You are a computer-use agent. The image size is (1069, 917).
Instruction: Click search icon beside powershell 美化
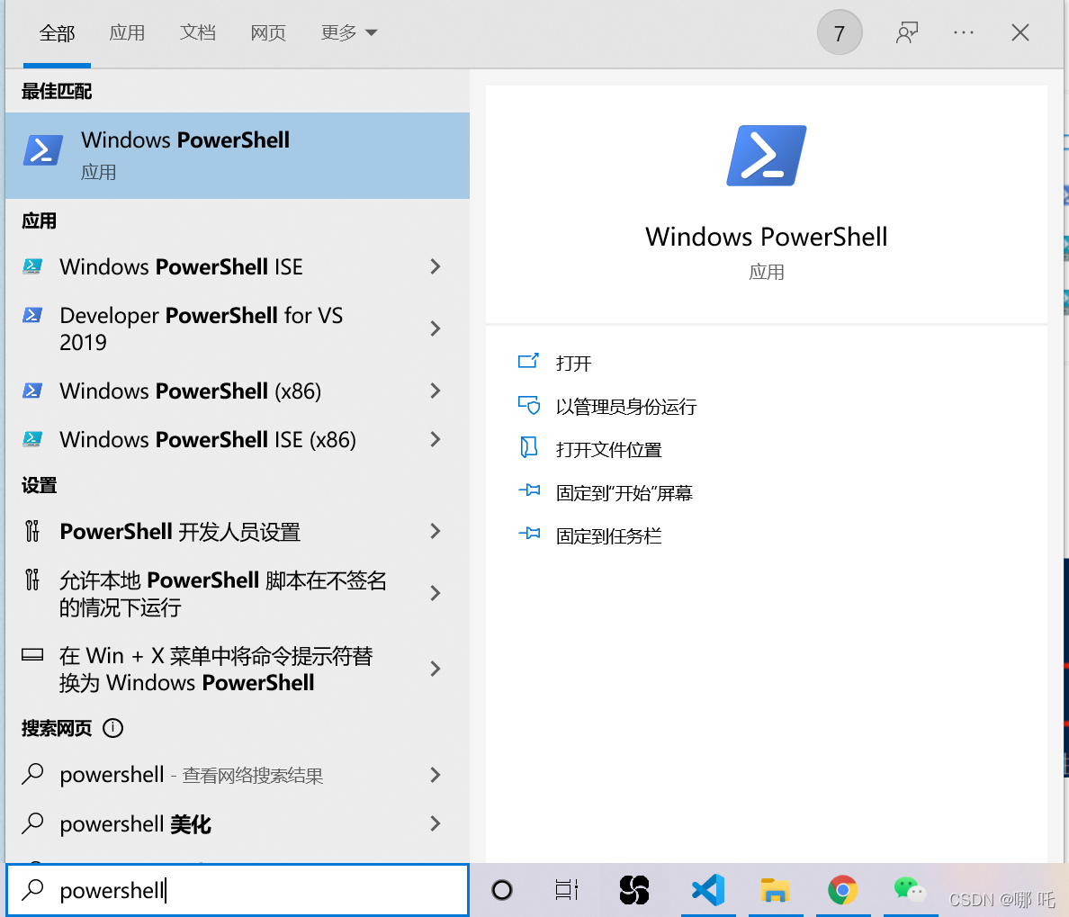(32, 823)
